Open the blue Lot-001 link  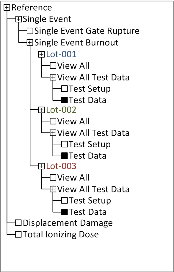[x=61, y=54]
